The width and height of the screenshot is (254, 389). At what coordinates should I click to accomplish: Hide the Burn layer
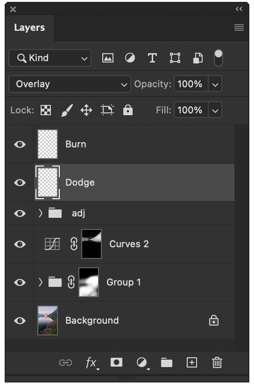pyautogui.click(x=20, y=145)
